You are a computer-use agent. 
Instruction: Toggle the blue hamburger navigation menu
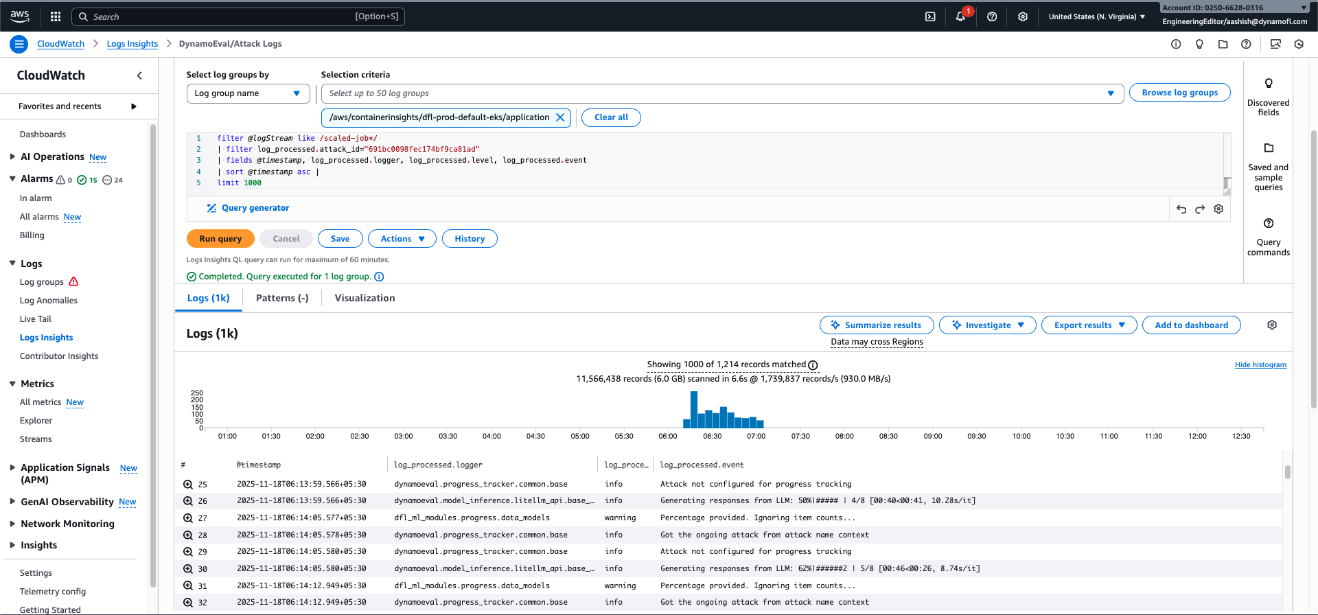[19, 44]
